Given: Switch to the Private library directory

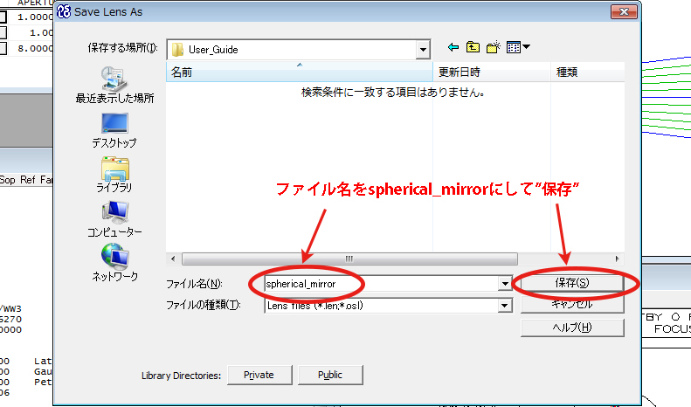Looking at the screenshot, I should point(258,375).
